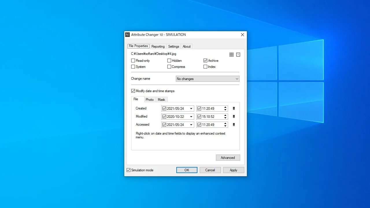Enable the Hidden attribute checkbox

169,61
